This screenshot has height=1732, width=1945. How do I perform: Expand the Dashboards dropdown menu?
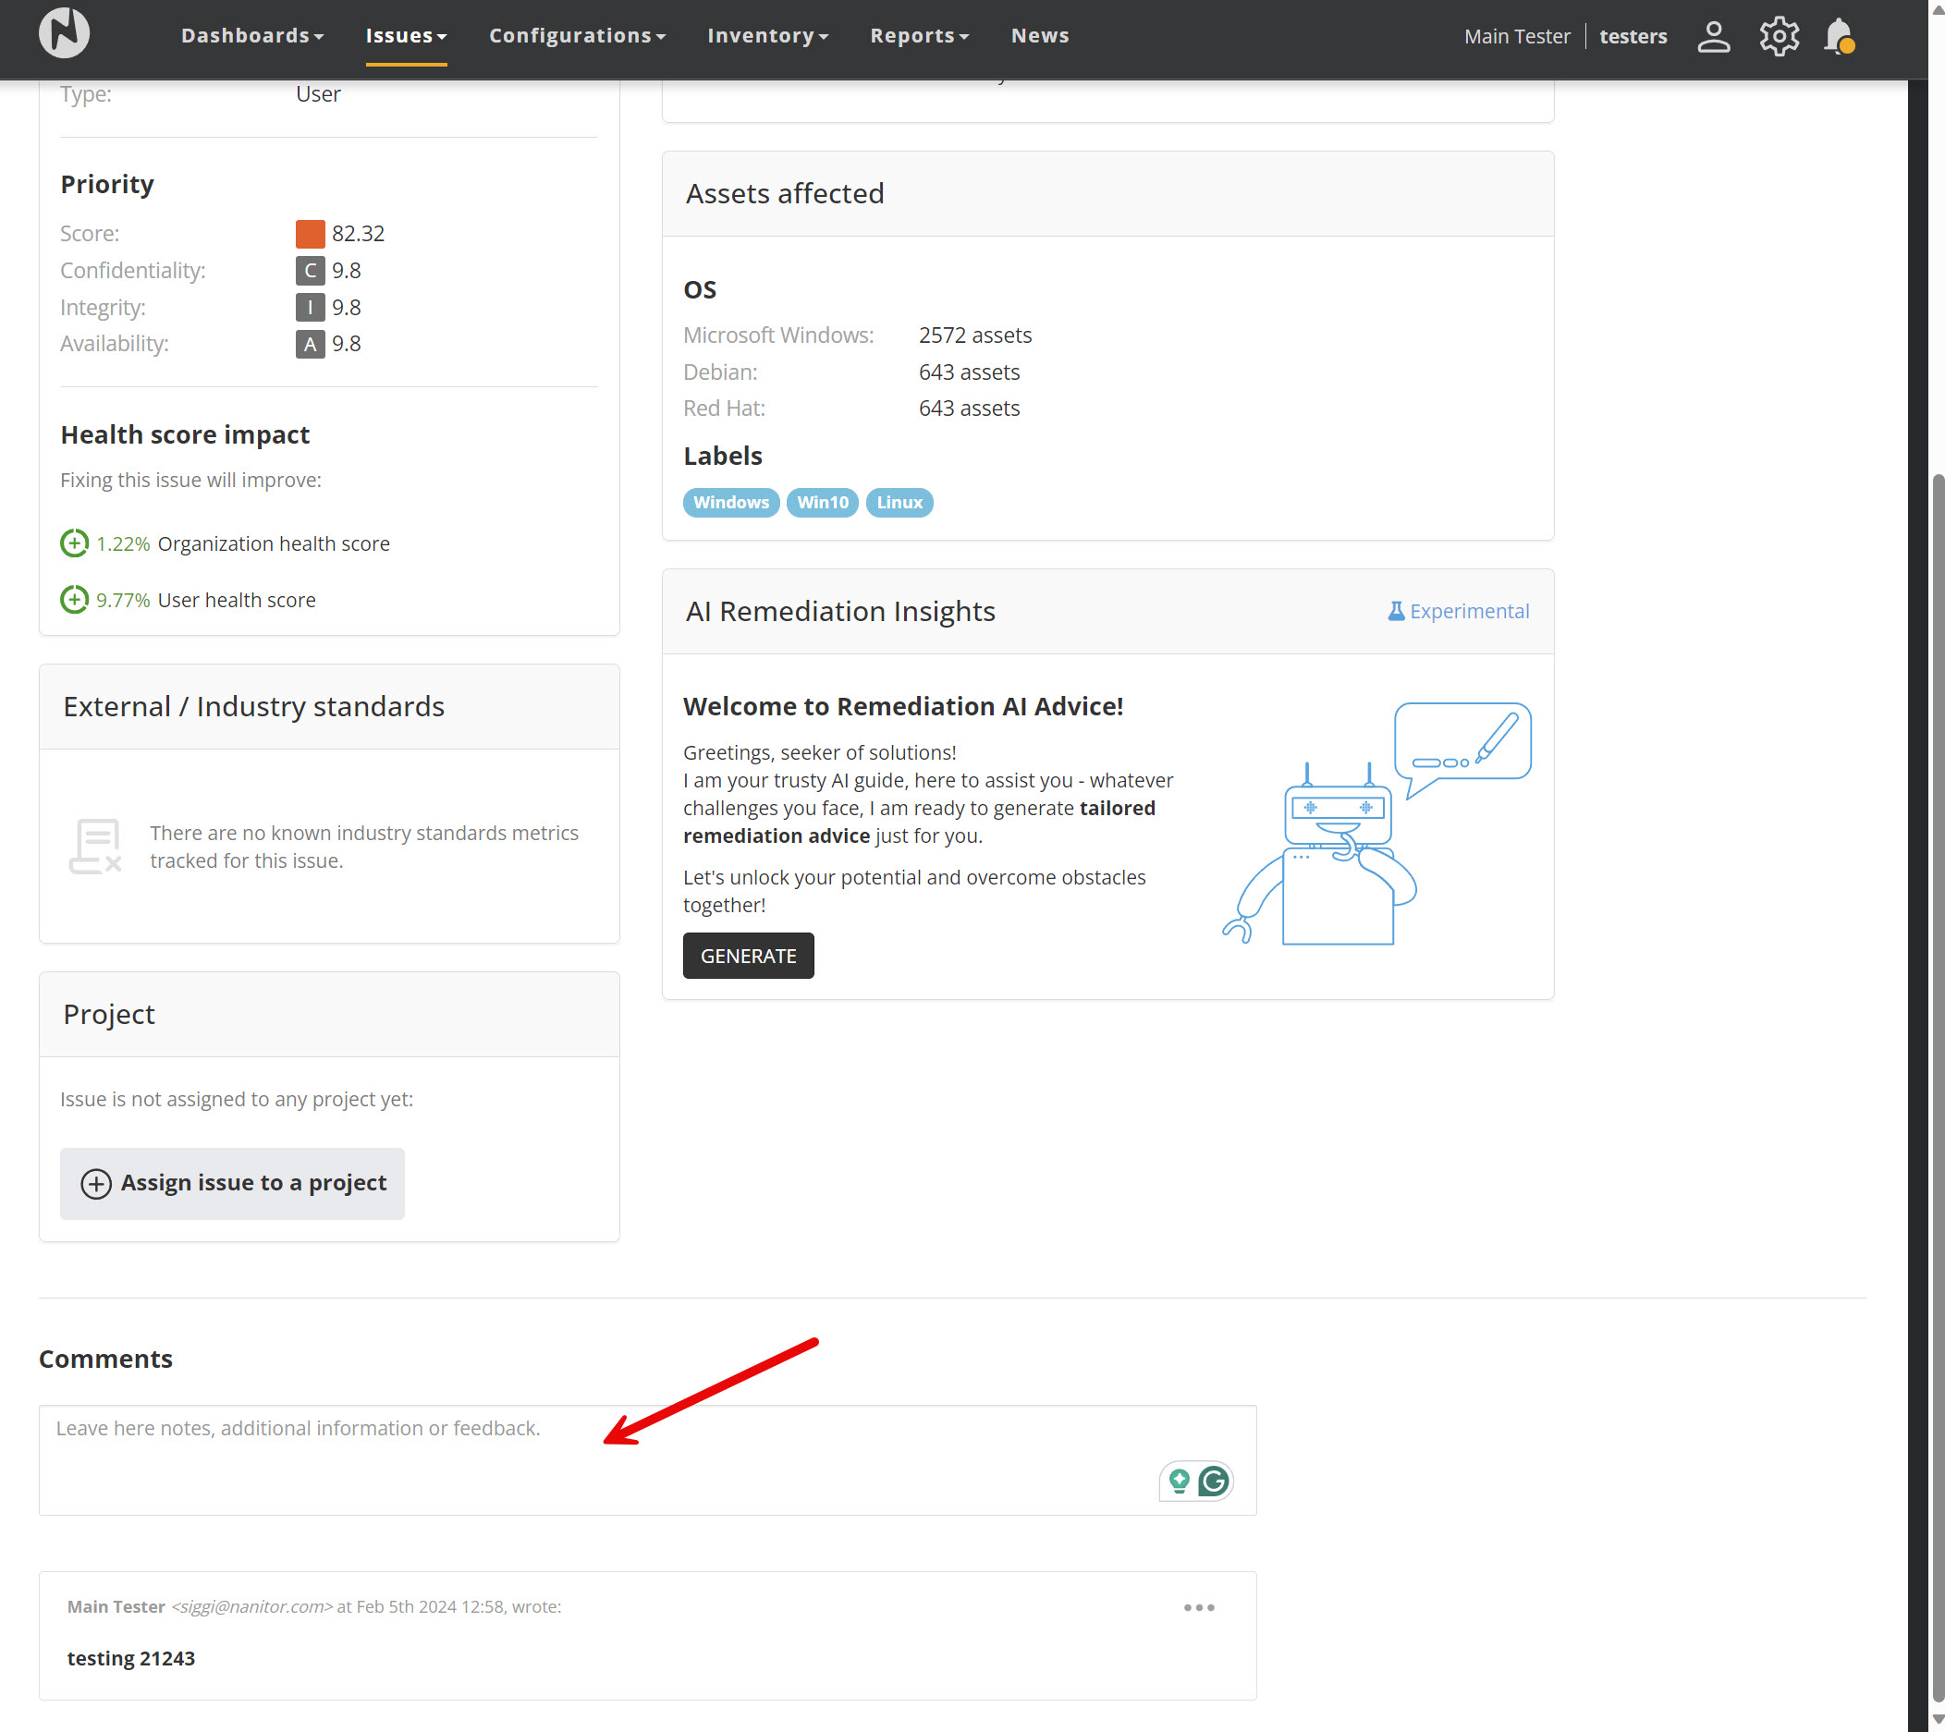coord(252,36)
